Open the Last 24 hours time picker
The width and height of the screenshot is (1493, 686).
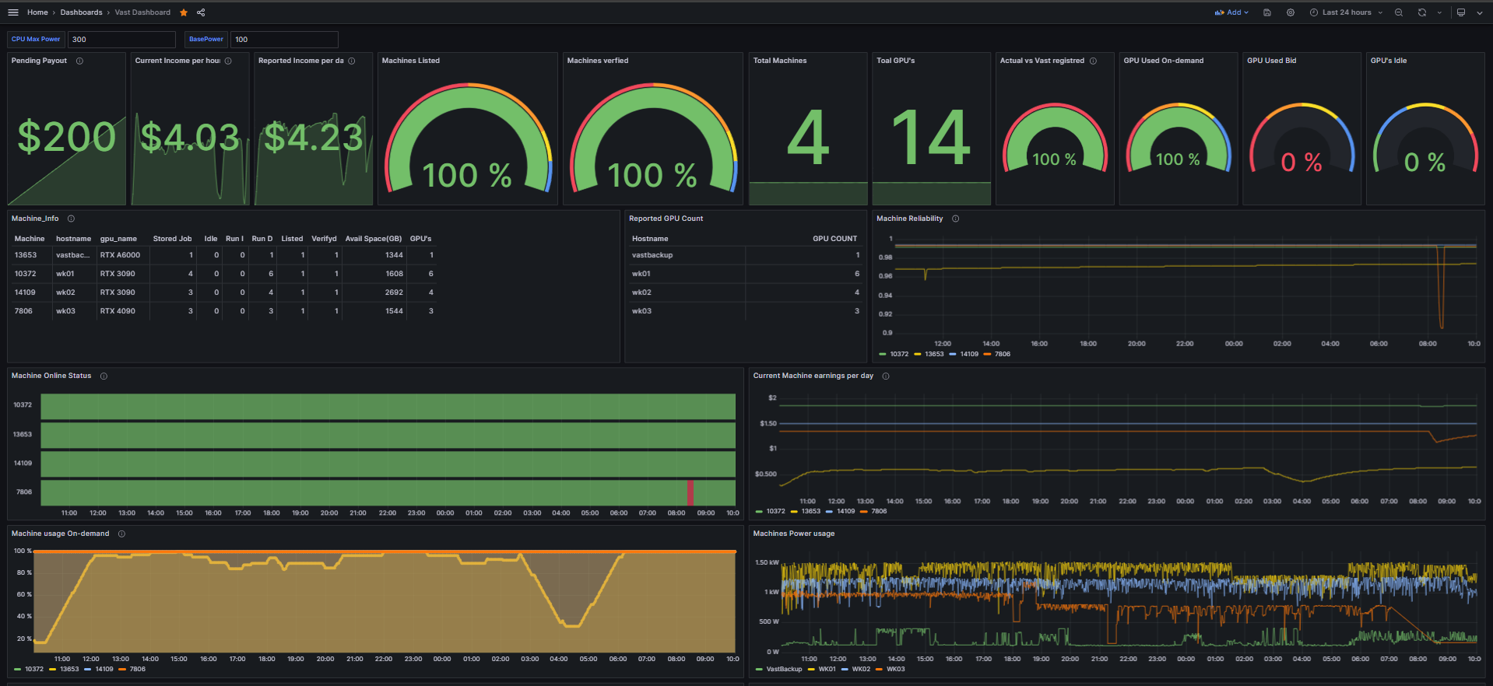[x=1346, y=12]
